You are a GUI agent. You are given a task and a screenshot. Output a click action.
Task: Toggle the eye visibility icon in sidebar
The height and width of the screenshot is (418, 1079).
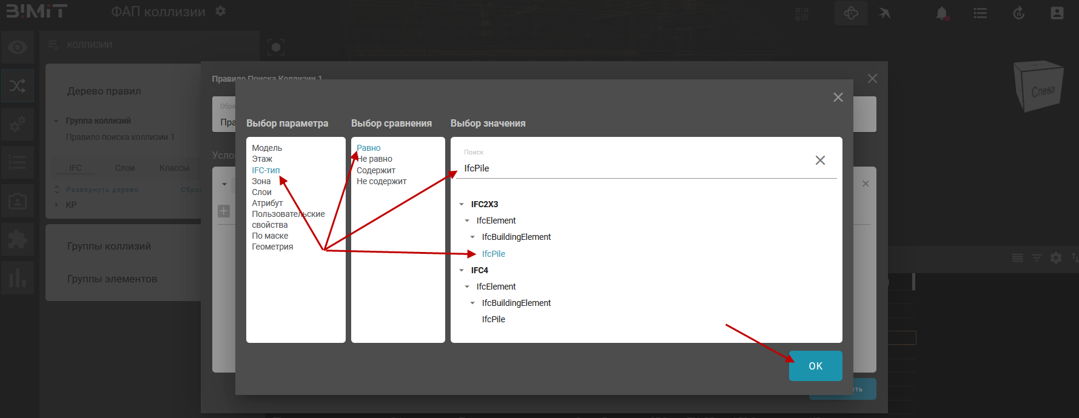(18, 47)
